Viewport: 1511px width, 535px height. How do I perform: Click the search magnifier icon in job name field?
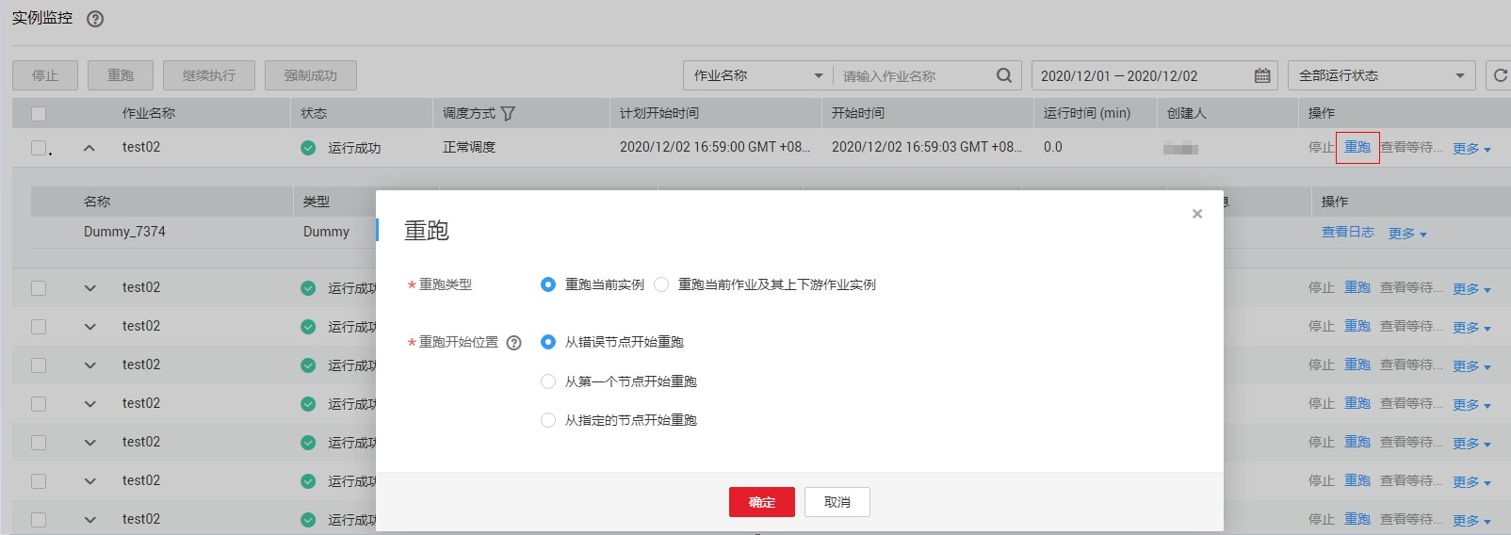pyautogui.click(x=1004, y=75)
